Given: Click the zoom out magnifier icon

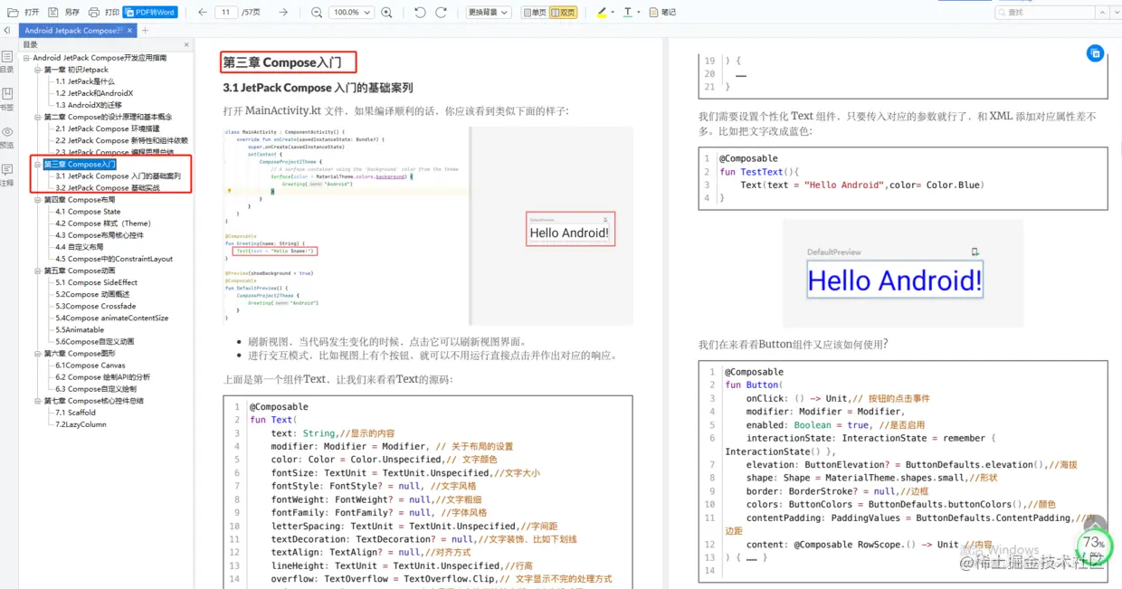Looking at the screenshot, I should click(317, 13).
